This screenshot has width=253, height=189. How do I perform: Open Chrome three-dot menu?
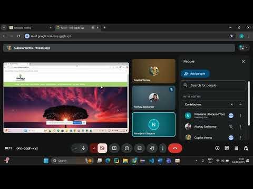click(248, 36)
